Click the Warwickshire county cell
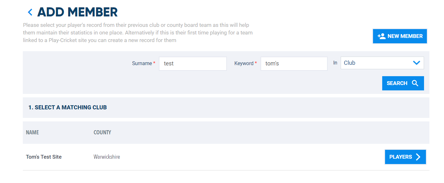The width and height of the screenshot is (444, 183). [x=107, y=157]
